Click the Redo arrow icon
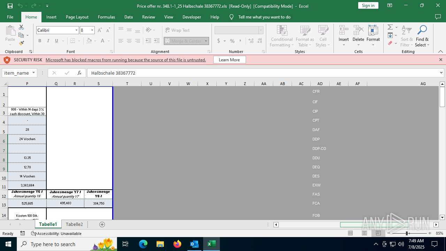This screenshot has width=446, height=251. coord(33,6)
